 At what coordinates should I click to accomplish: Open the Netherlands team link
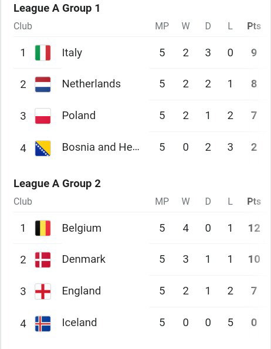[x=92, y=84]
